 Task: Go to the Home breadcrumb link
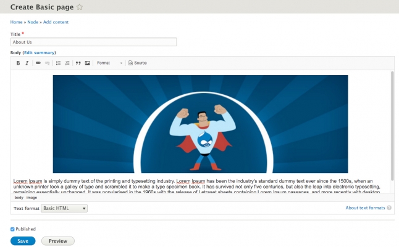16,22
